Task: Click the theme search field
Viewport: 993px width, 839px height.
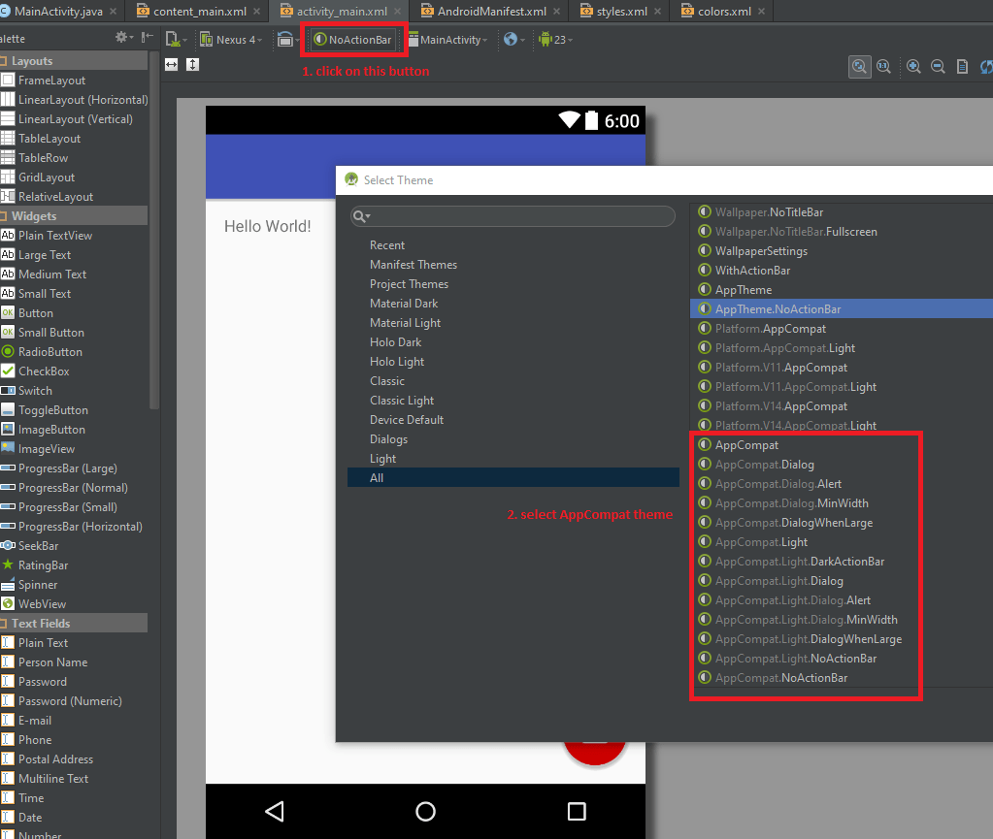Action: [x=513, y=216]
